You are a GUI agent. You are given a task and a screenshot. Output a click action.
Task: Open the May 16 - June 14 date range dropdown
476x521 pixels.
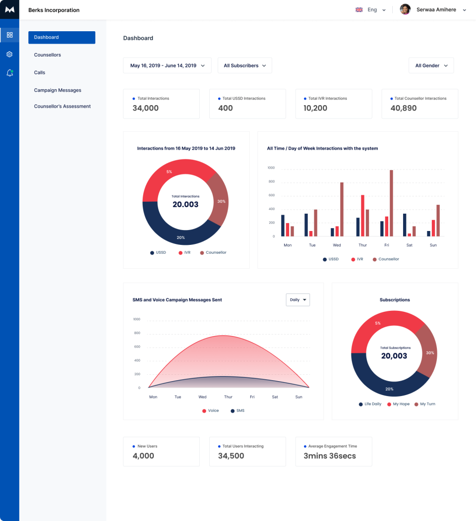(x=167, y=65)
